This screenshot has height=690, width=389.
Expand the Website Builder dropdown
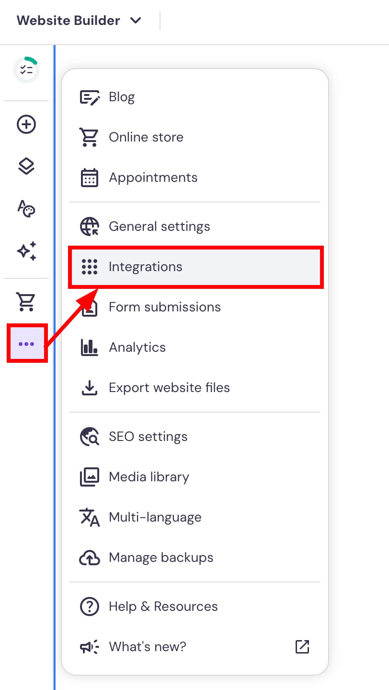[x=79, y=21]
